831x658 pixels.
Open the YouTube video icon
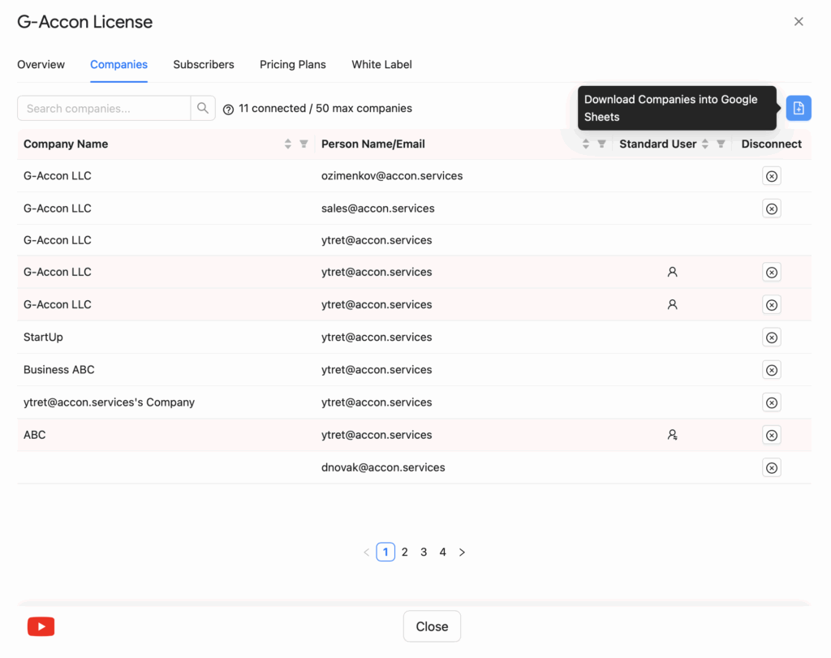point(41,626)
